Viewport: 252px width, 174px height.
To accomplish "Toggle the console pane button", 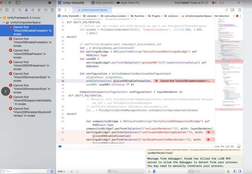I will [240, 171].
